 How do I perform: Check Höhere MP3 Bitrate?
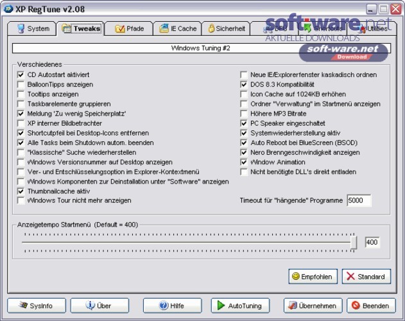click(243, 114)
